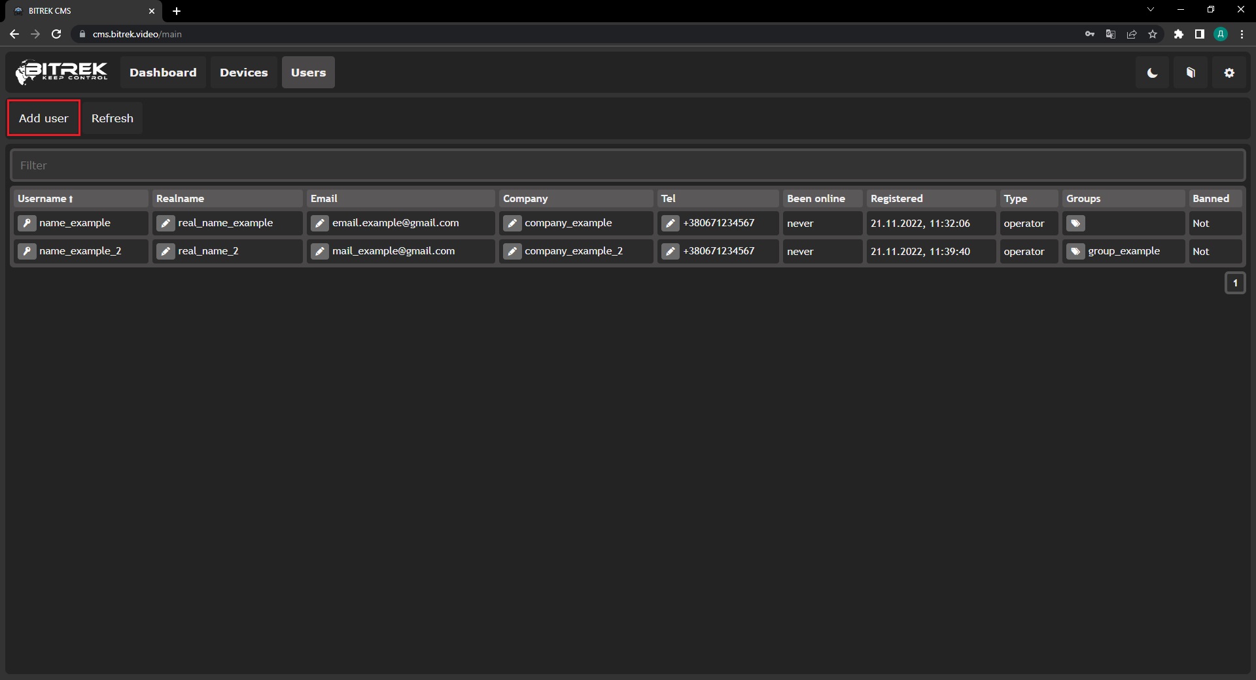This screenshot has height=680, width=1256.
Task: Bookmark this page with star icon
Action: point(1153,34)
